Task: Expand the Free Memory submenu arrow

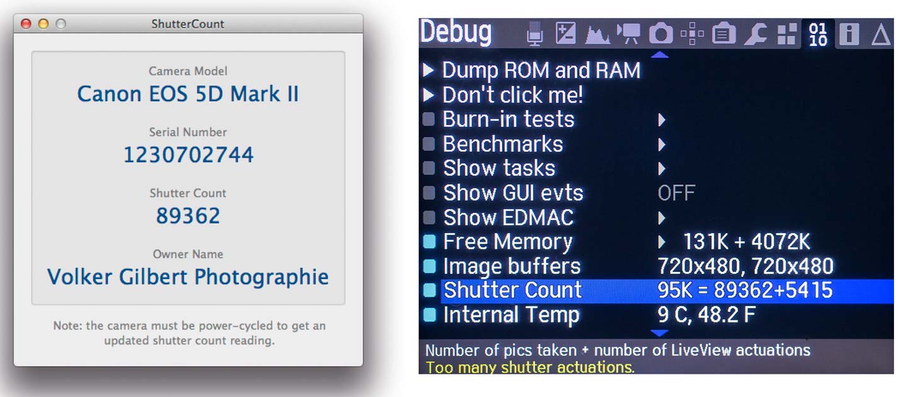Action: click(662, 242)
